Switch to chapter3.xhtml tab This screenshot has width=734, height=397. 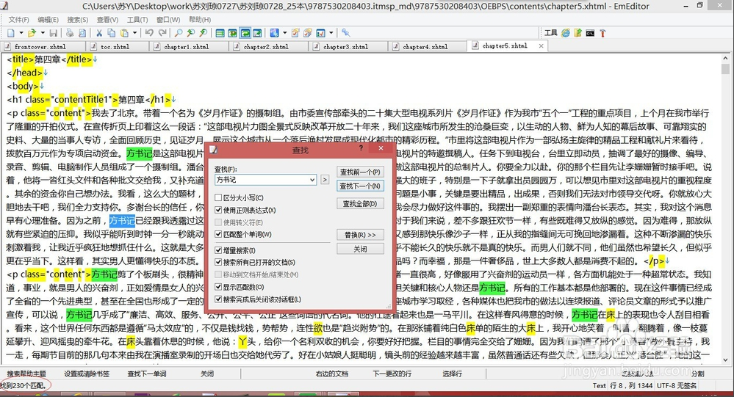tap(349, 46)
